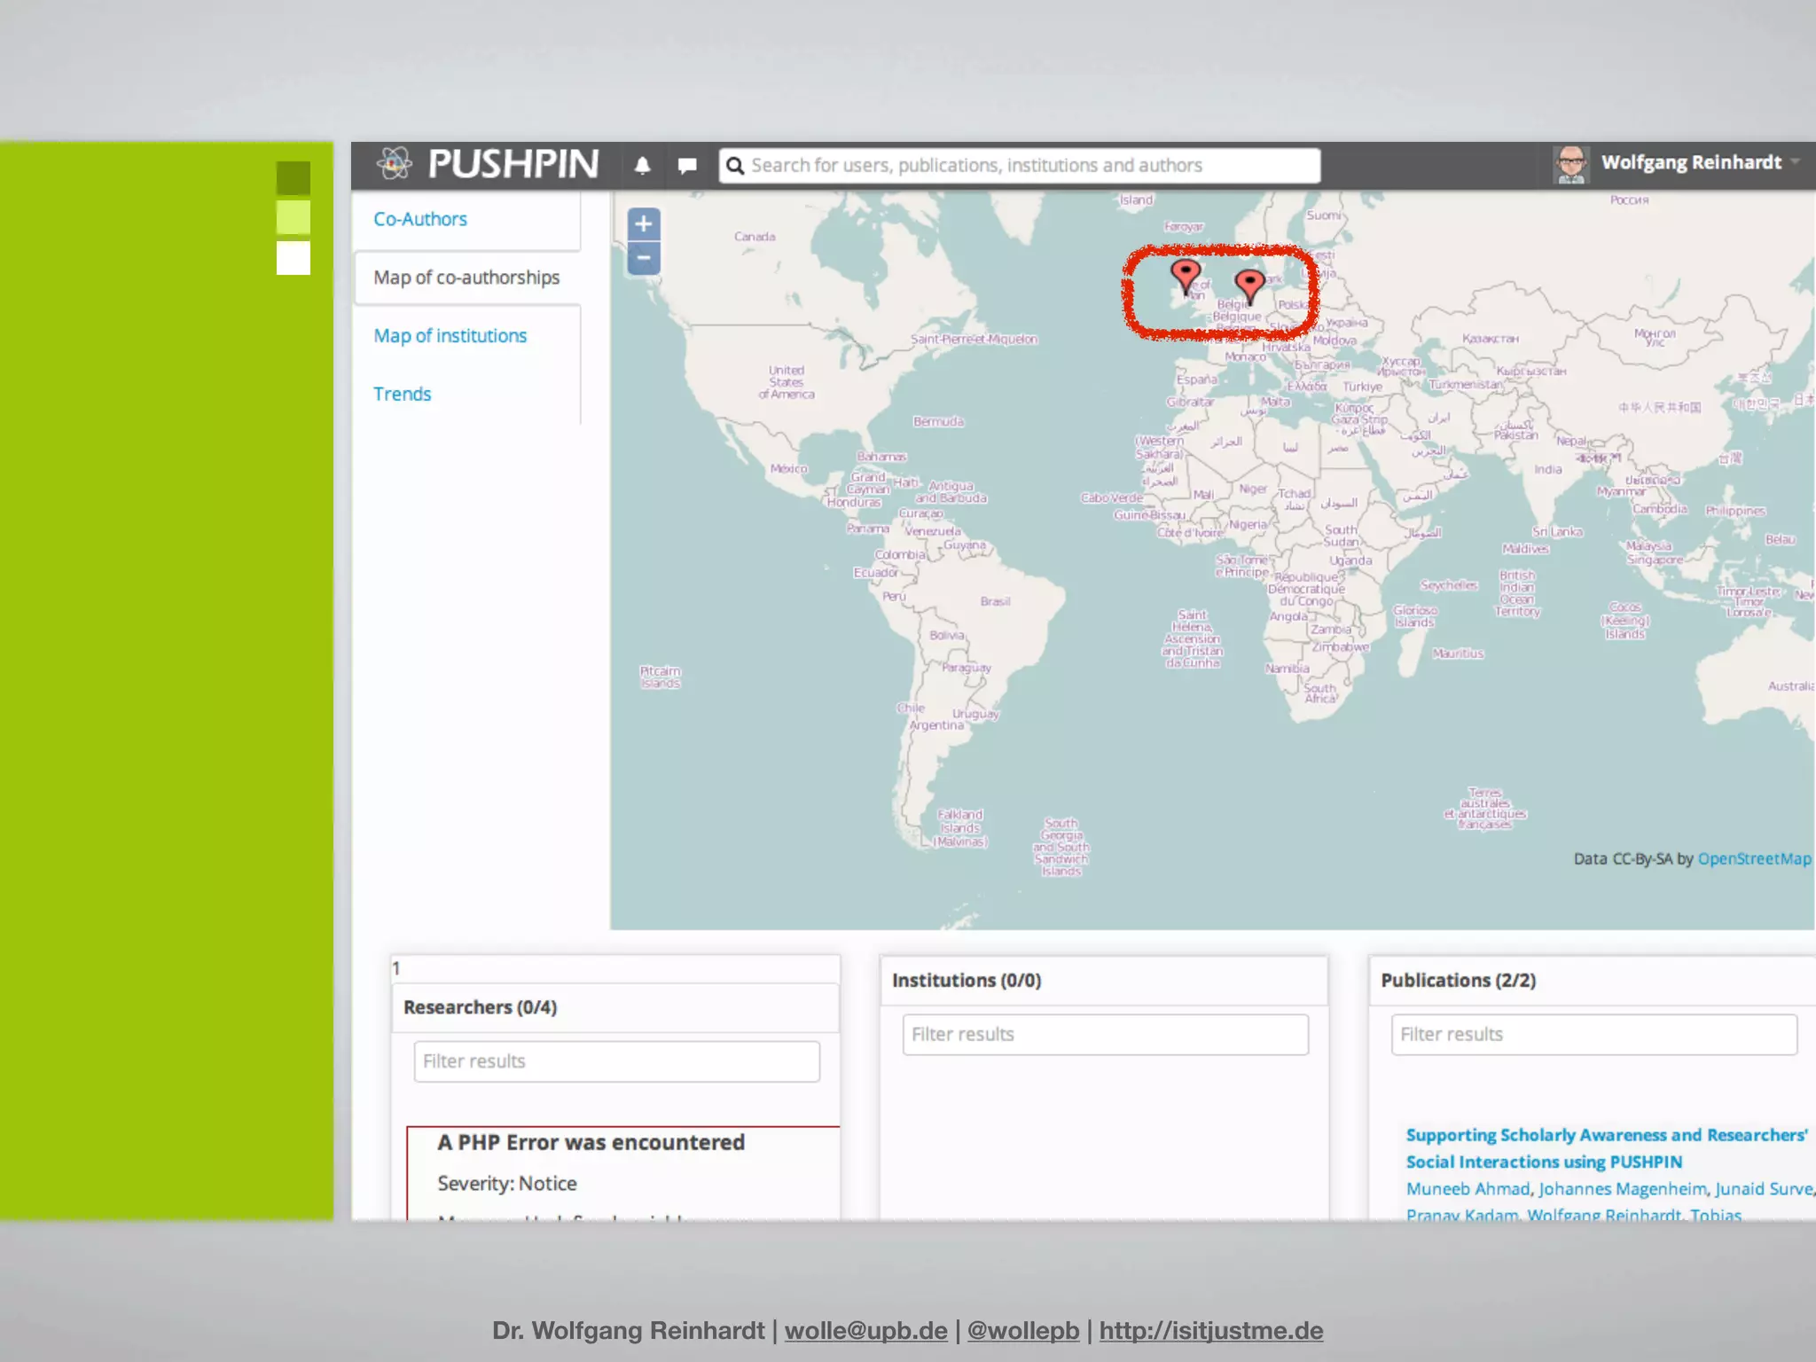Open the Trends sidebar item
This screenshot has height=1362, width=1816.
point(402,395)
